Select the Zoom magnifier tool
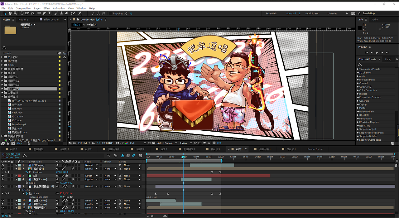The image size is (399, 218). tap(15, 13)
